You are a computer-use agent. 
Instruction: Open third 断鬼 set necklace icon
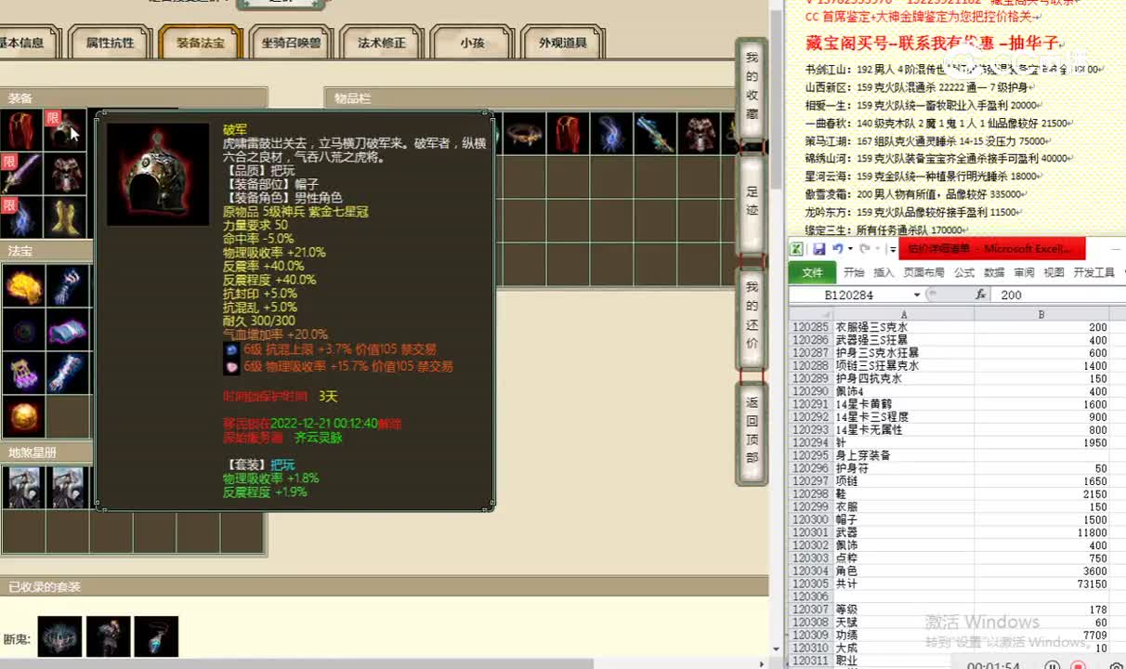[156, 636]
